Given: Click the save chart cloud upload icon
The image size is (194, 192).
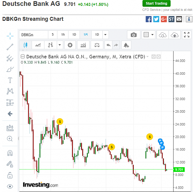Looking at the screenshot, I should click(x=175, y=35).
